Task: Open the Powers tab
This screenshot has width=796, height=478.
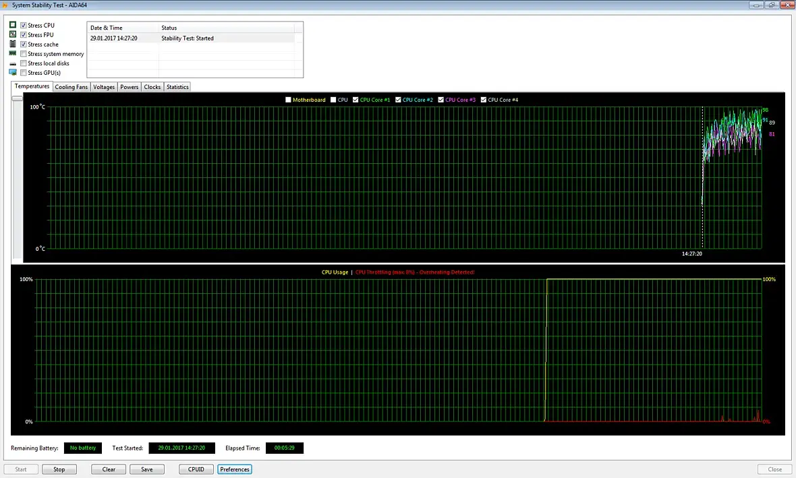Action: [130, 87]
